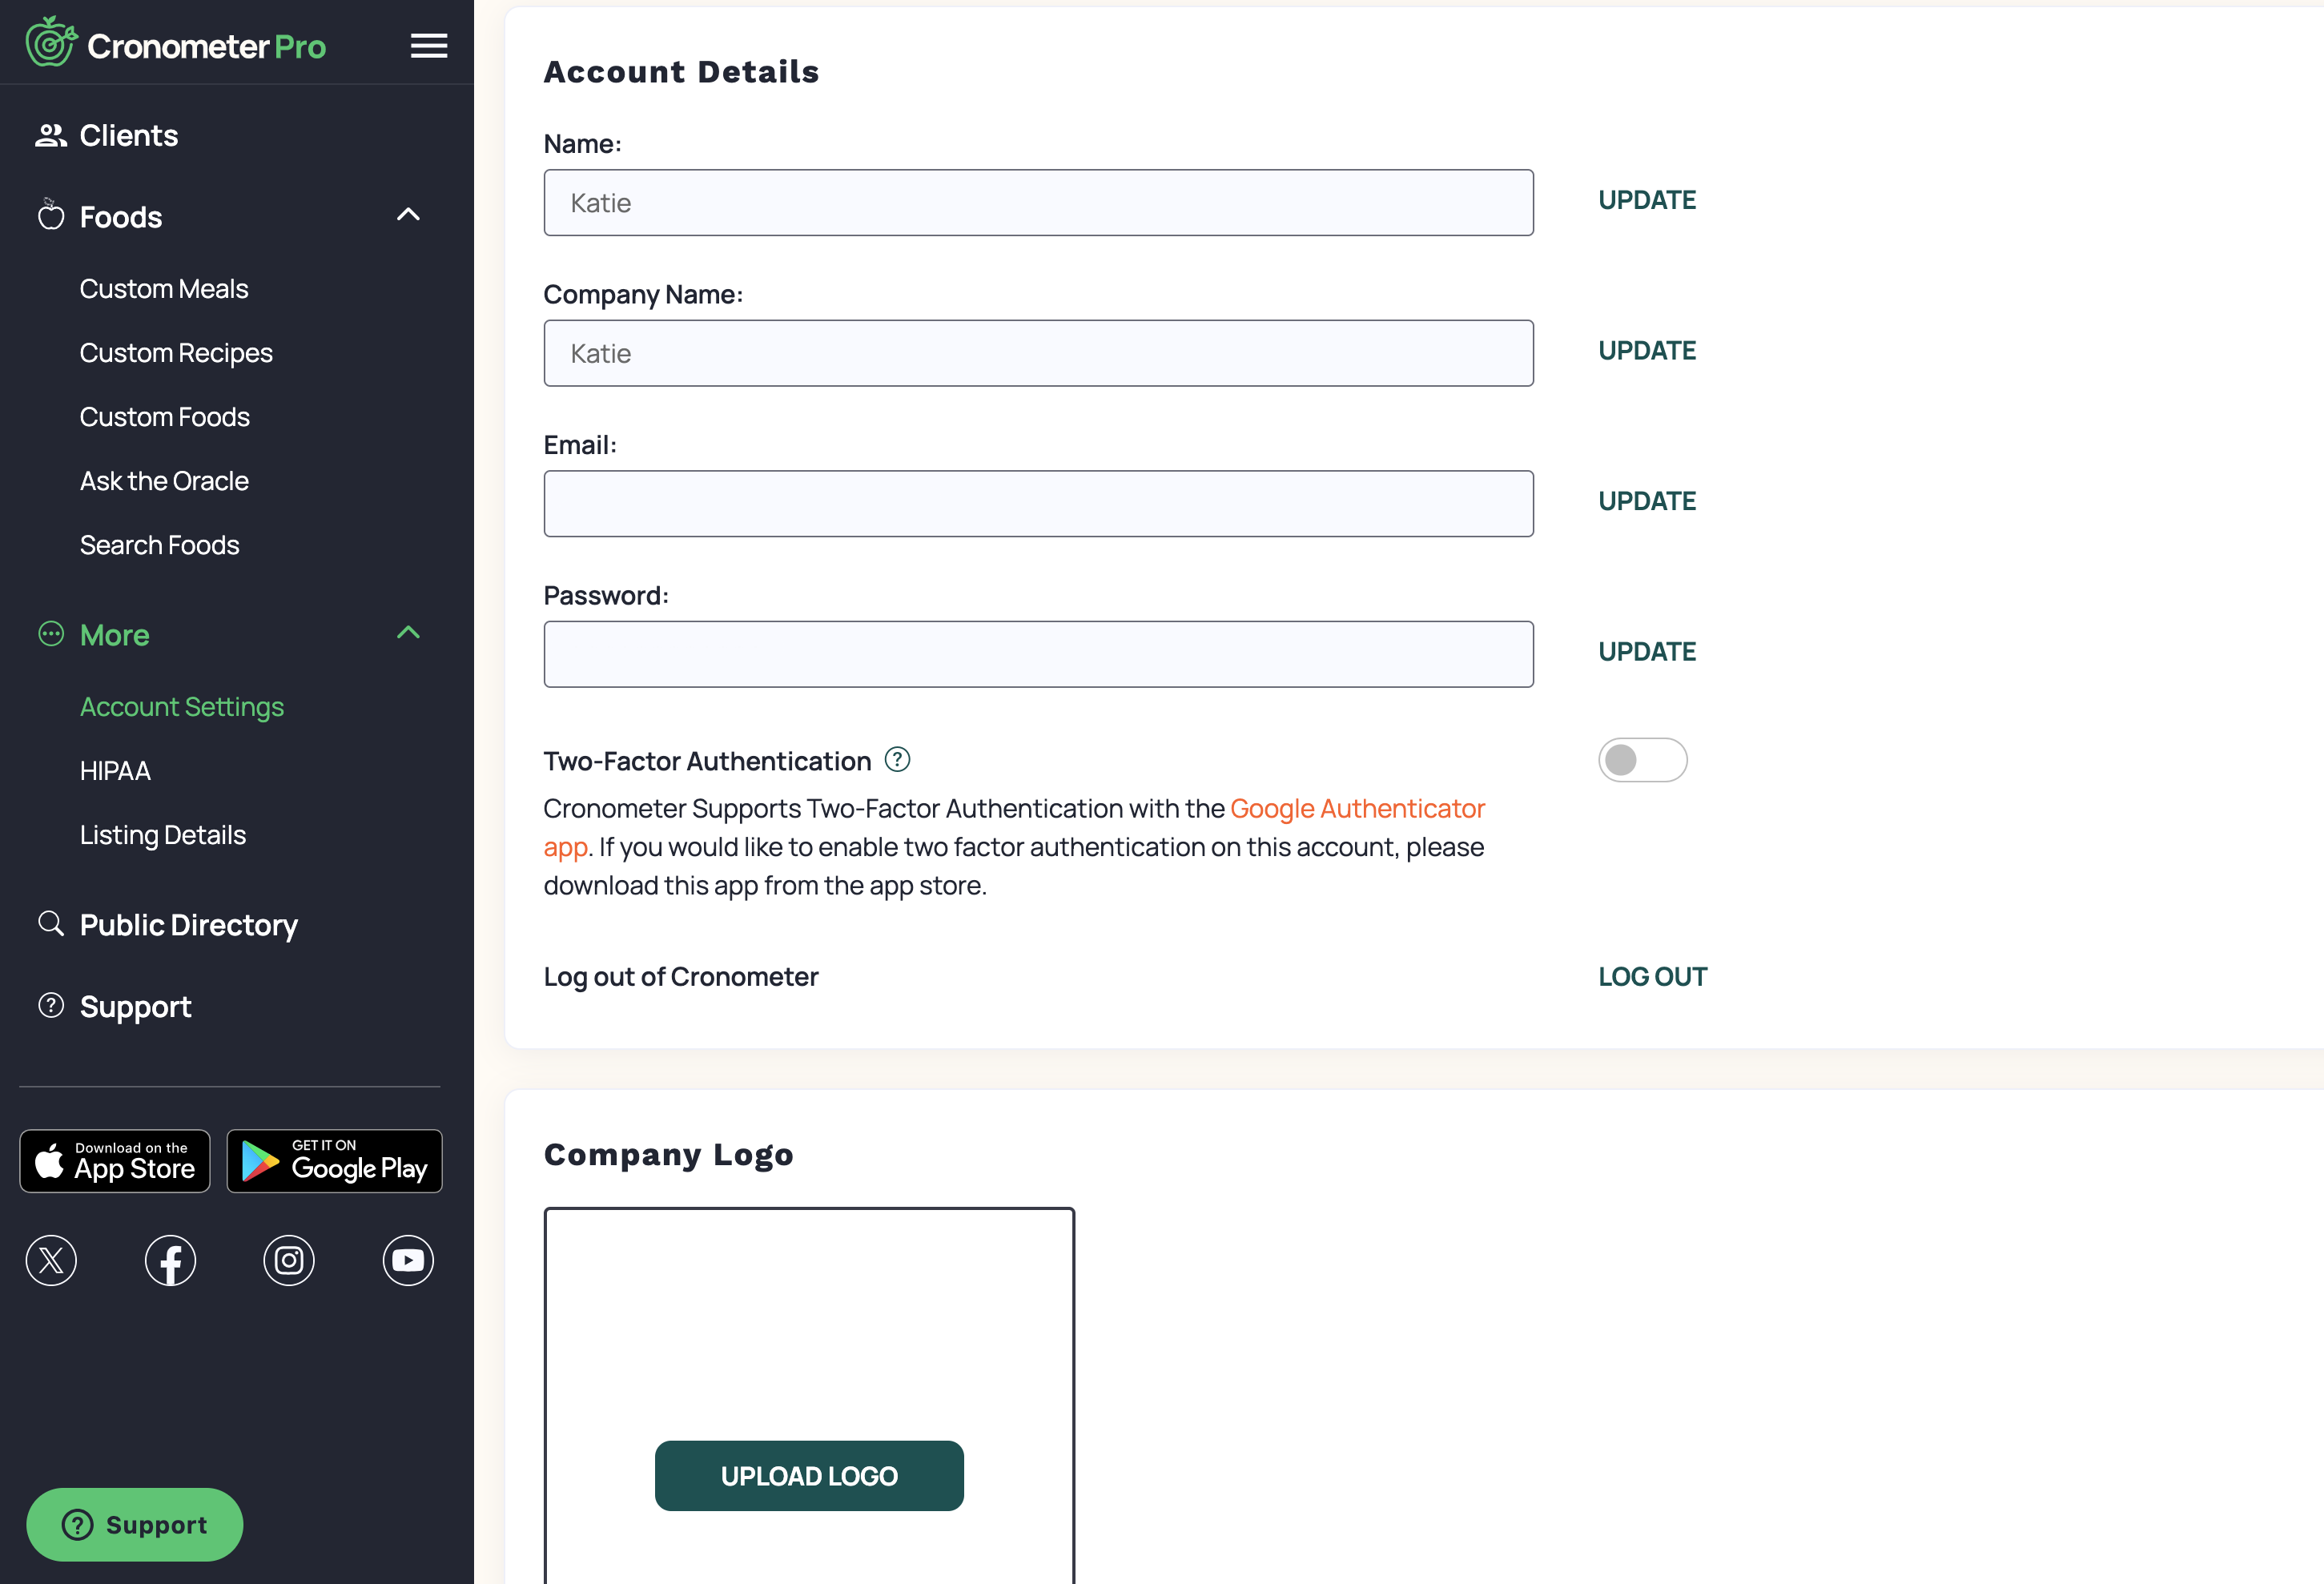Open Custom Meals
This screenshot has width=2324, height=1584.
point(164,289)
